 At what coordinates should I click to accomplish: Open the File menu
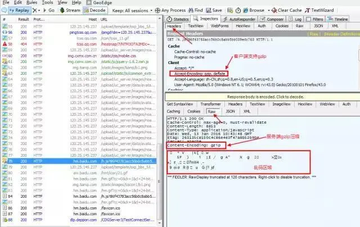tap(6, 2)
